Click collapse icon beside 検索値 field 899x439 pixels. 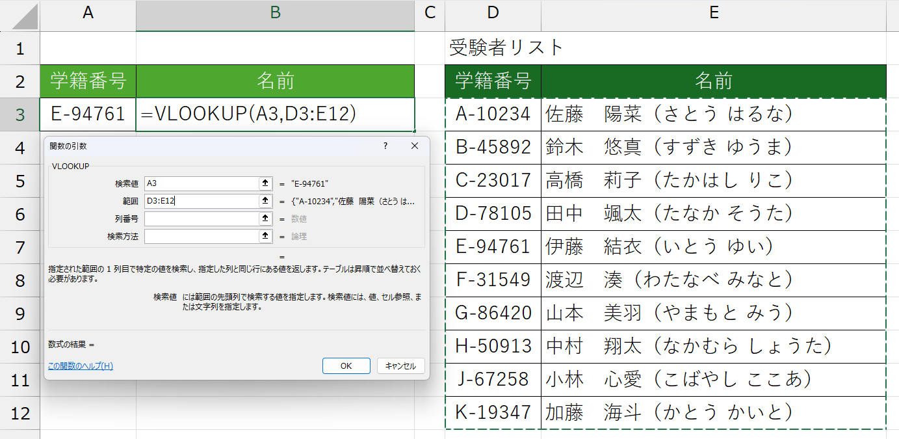[265, 183]
